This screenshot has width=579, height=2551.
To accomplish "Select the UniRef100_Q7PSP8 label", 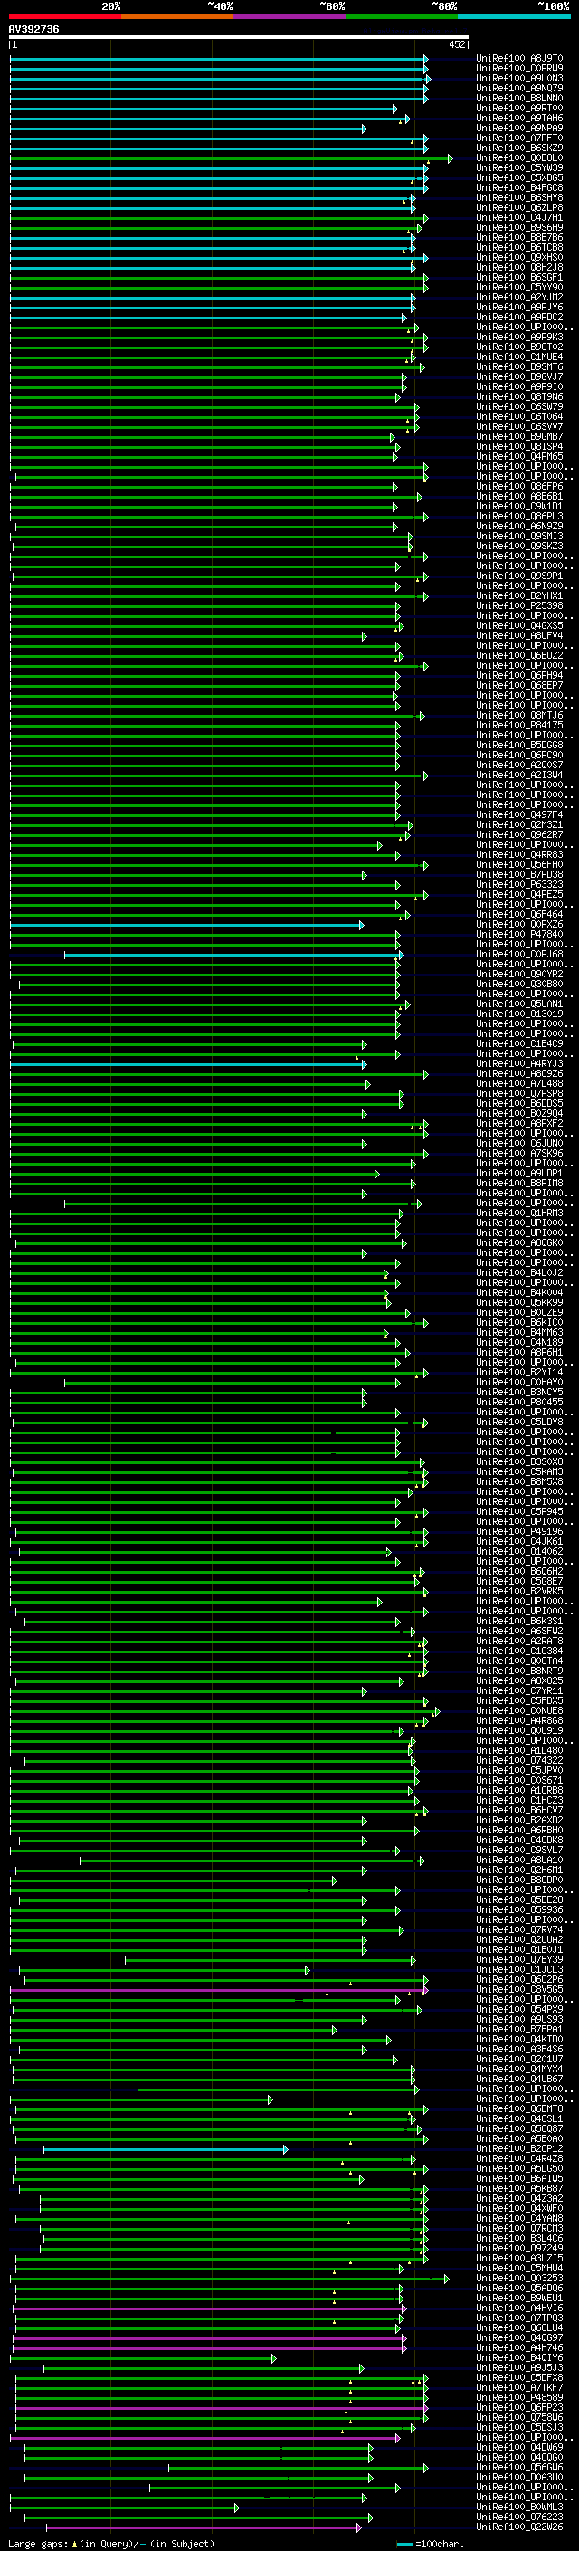I will tap(519, 1093).
